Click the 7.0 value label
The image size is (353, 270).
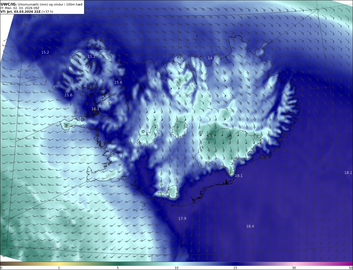tap(69, 223)
